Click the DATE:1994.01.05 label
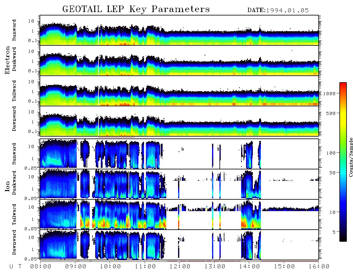This screenshot has width=353, height=272. tap(278, 11)
